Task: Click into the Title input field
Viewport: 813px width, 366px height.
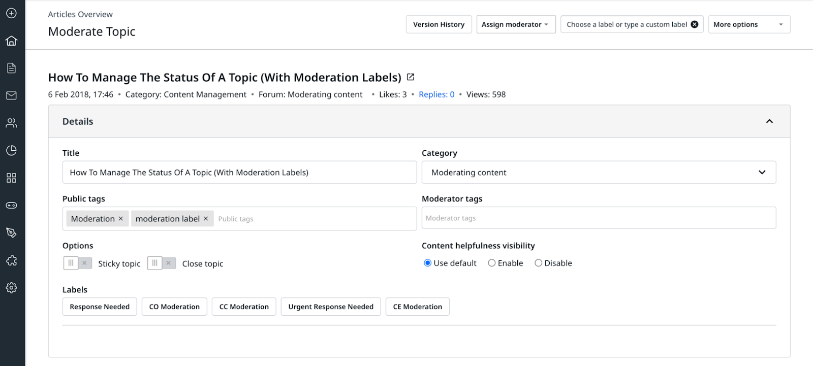Action: 239,173
